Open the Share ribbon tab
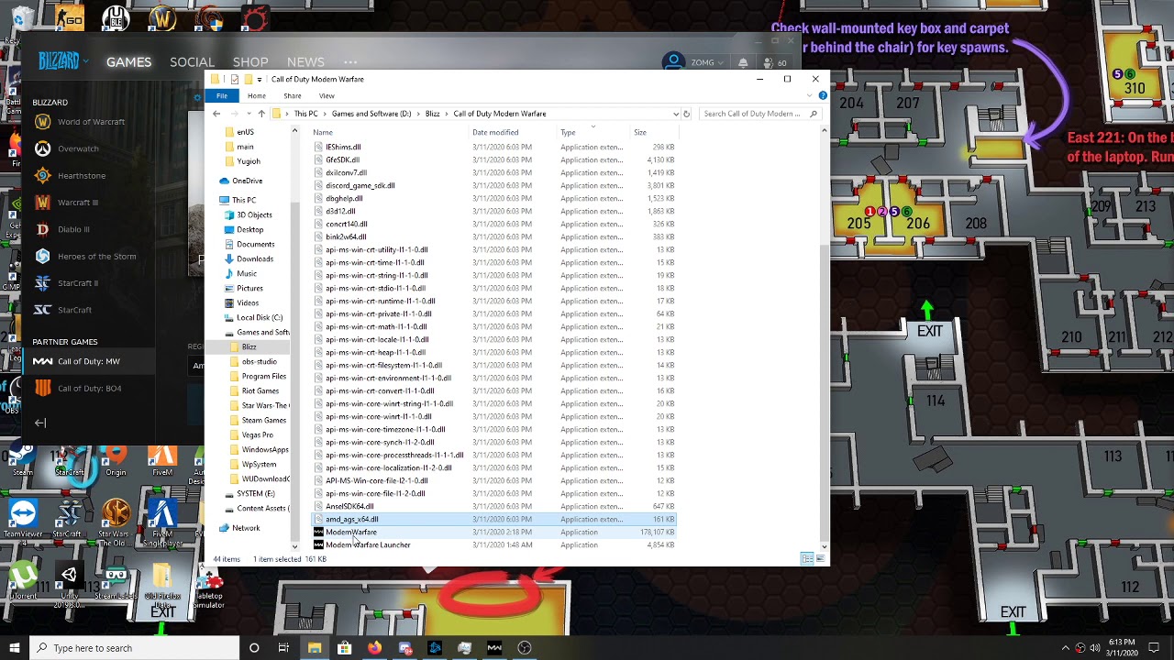The height and width of the screenshot is (660, 1174). [x=293, y=95]
